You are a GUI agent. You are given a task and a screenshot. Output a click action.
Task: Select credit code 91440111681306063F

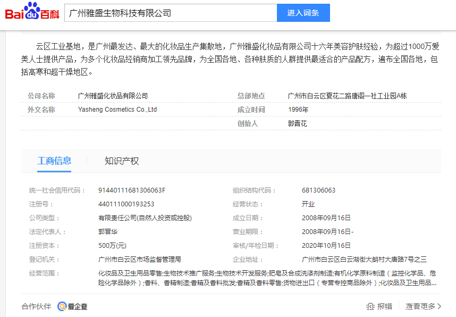[x=132, y=190]
